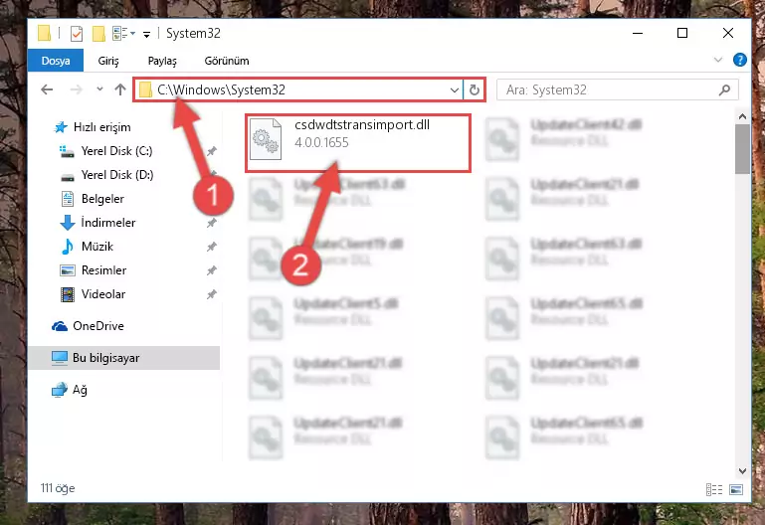Open the Customize Quick Access Toolbar dropdown
Viewport: 765px width, 525px height.
(x=146, y=34)
